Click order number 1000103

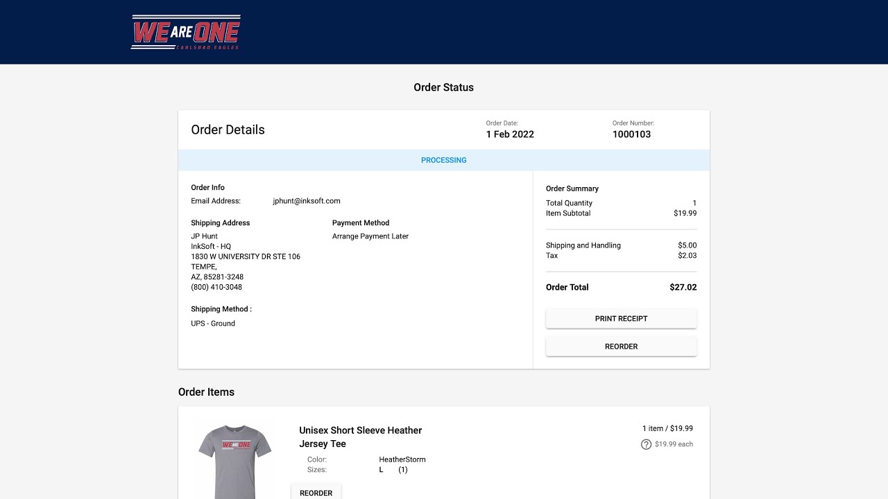point(631,134)
